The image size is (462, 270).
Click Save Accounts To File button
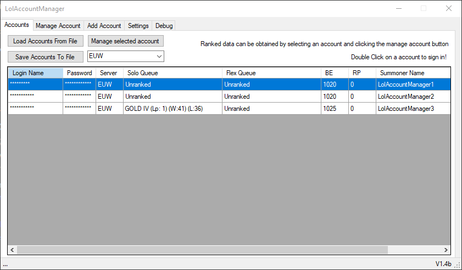46,57
